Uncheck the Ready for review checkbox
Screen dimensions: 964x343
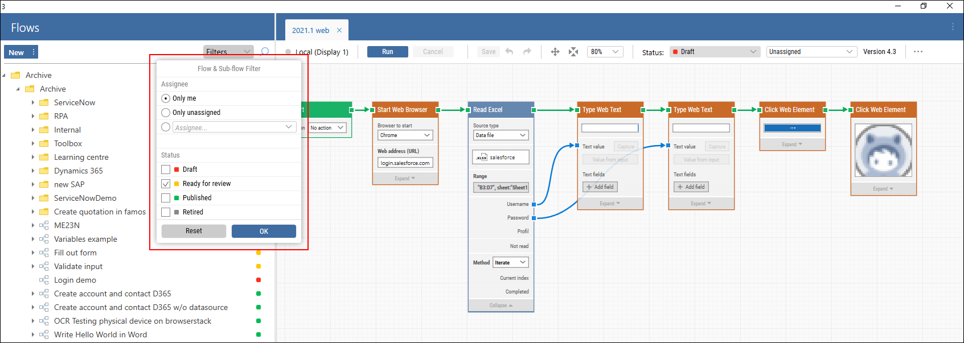pyautogui.click(x=166, y=184)
